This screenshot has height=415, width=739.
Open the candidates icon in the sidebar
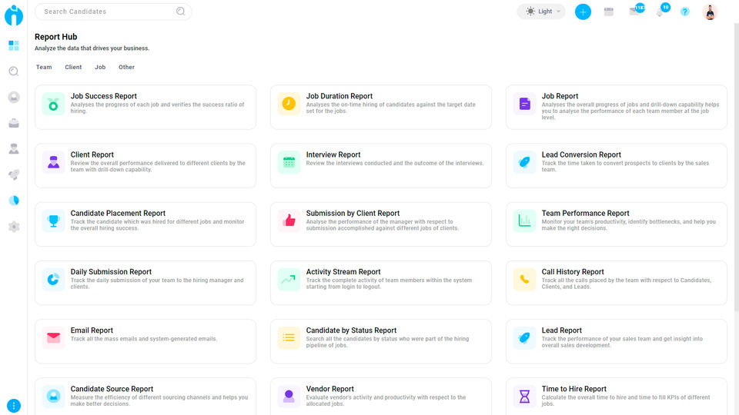14,98
